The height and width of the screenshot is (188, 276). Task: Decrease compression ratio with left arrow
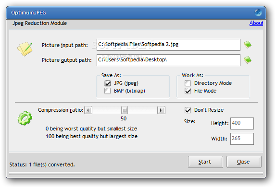[x=88, y=110]
